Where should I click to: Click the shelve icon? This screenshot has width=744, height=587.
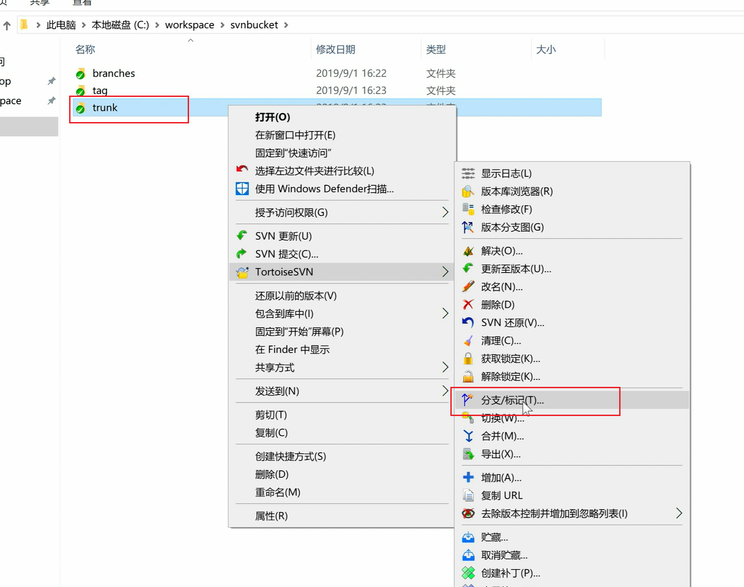468,537
